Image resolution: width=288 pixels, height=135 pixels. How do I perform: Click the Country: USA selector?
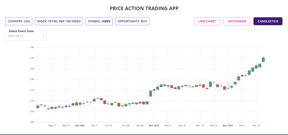click(19, 21)
